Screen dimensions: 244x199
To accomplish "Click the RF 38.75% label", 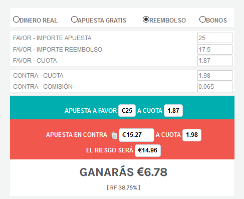I will coord(123,187).
